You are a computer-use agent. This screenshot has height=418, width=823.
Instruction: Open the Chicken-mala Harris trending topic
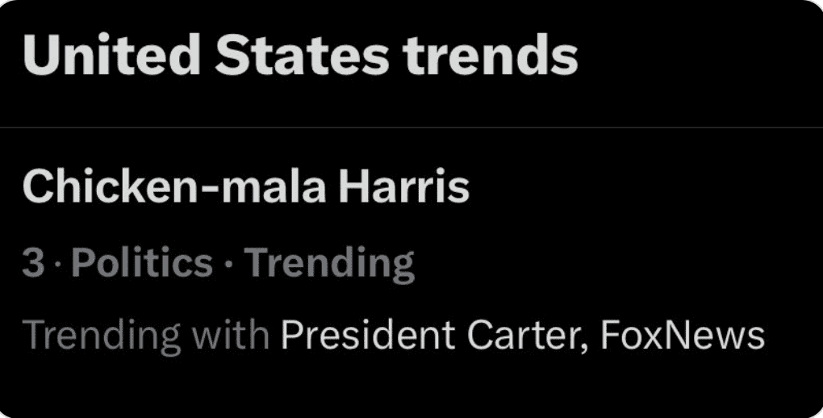tap(245, 188)
